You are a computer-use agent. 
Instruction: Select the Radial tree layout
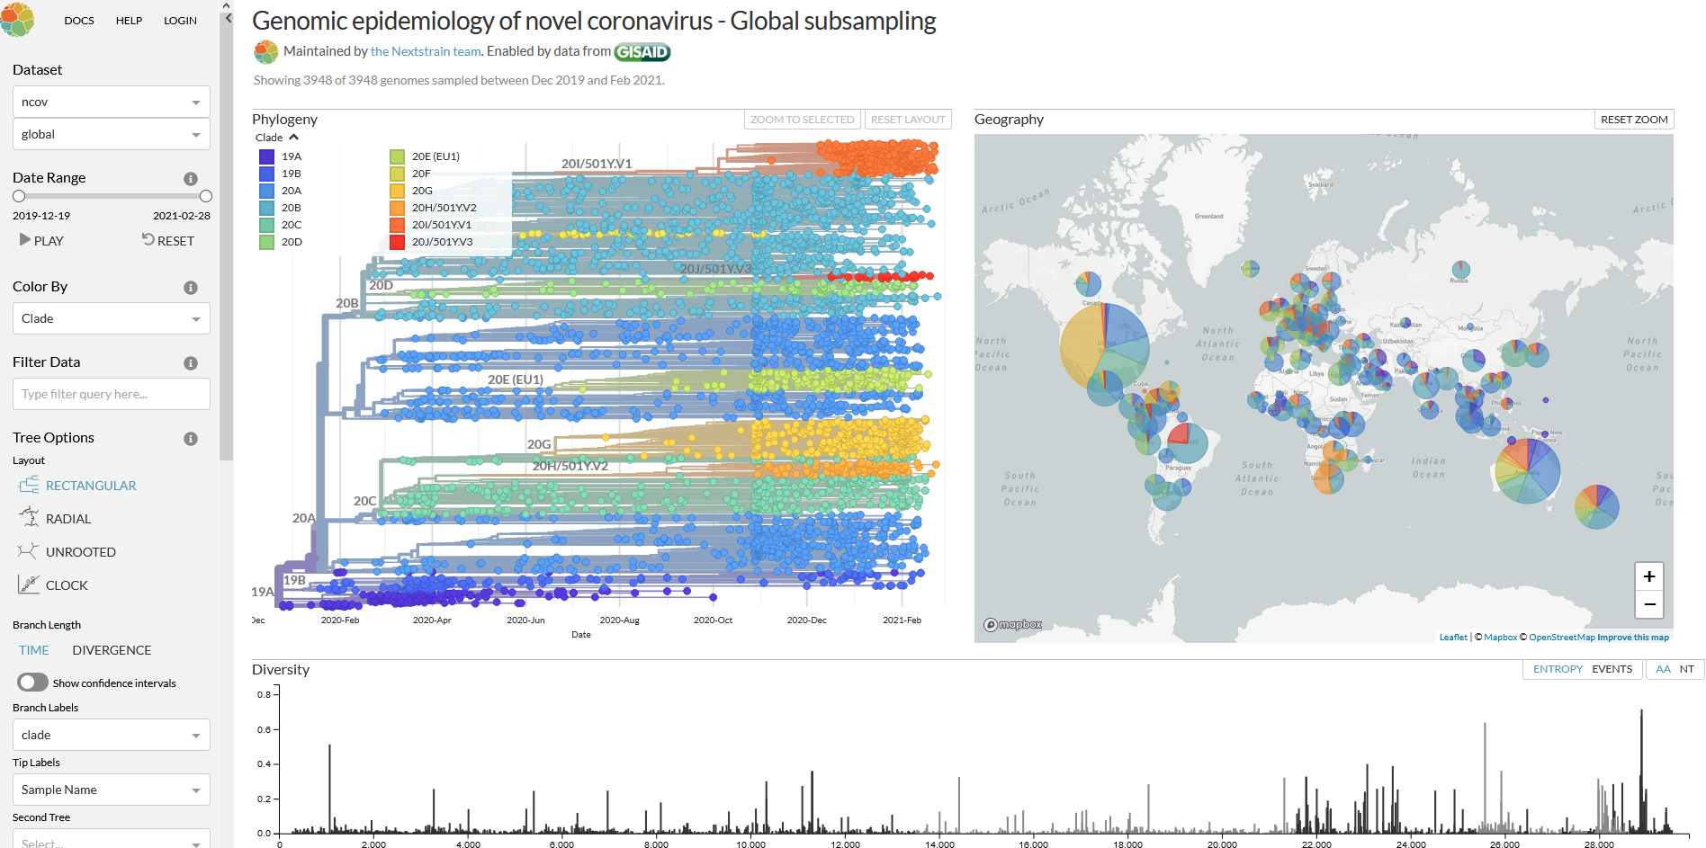(67, 518)
